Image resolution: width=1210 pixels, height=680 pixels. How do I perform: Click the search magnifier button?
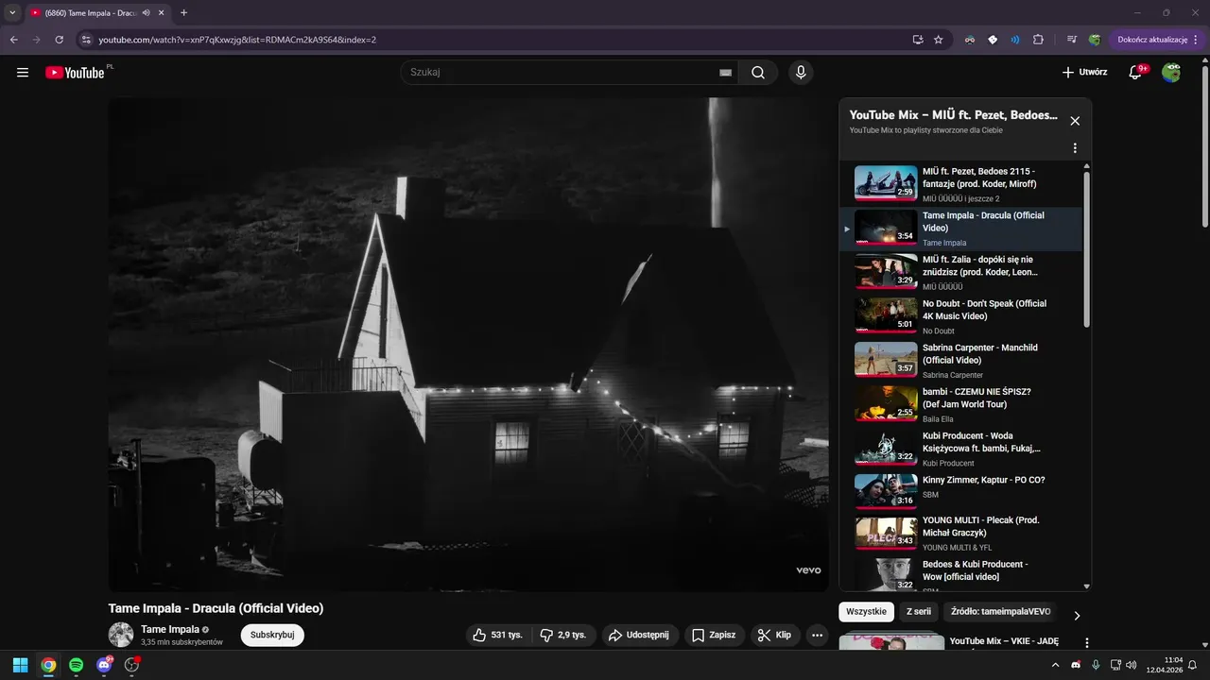pos(757,73)
